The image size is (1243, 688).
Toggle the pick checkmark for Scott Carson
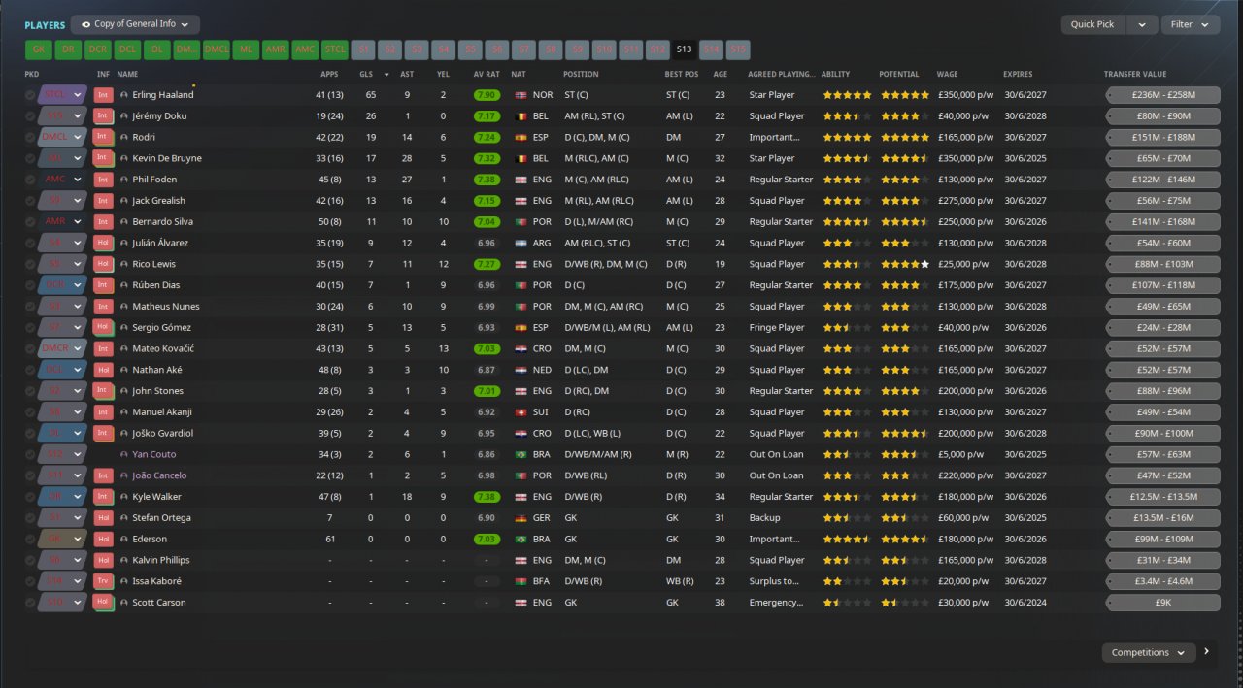30,603
